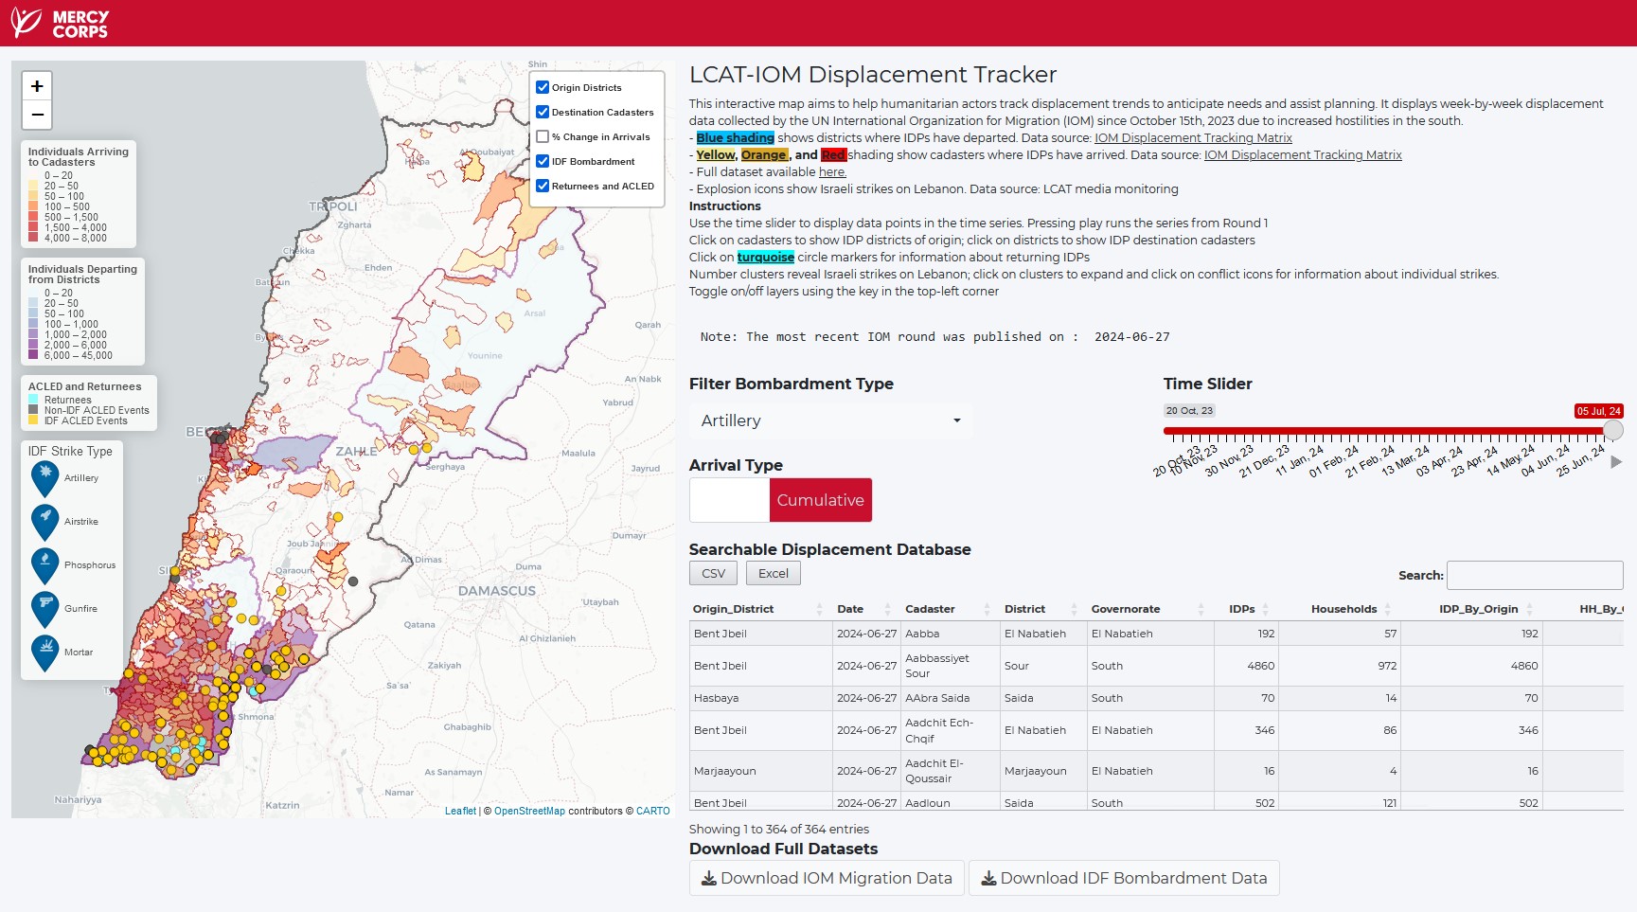
Task: Click Download IOM Migration Data
Action: pyautogui.click(x=825, y=878)
